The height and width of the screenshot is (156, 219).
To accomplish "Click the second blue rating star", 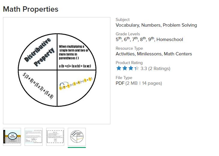I will (124, 68).
